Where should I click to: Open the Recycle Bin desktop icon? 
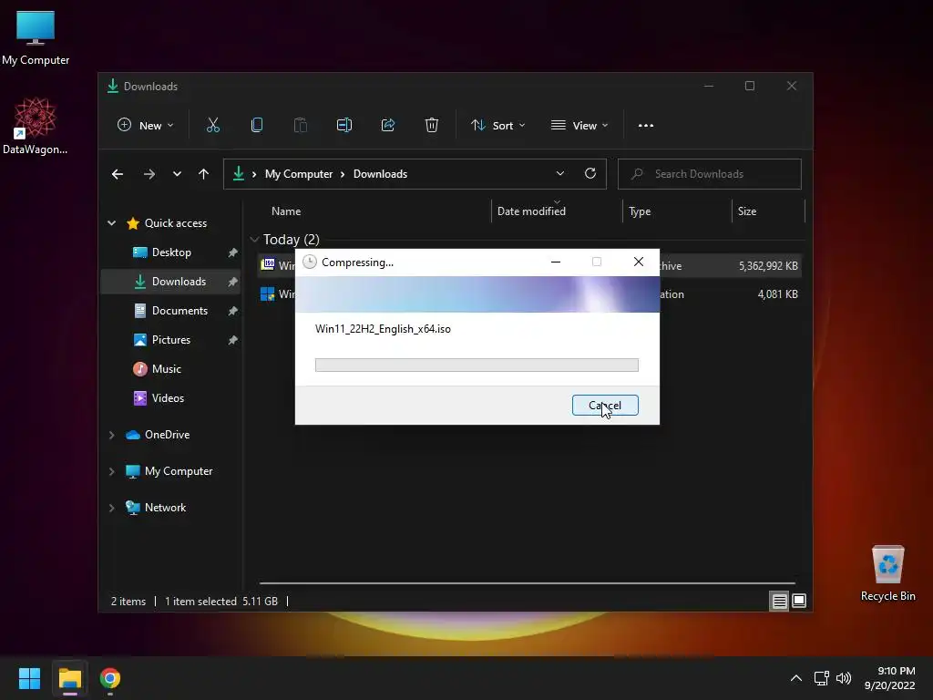pyautogui.click(x=887, y=573)
